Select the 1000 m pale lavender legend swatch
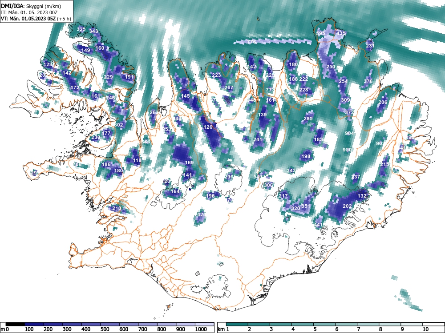The image size is (445, 333). point(204,324)
